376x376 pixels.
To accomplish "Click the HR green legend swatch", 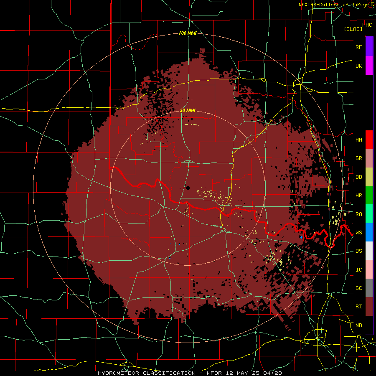I will (x=369, y=195).
